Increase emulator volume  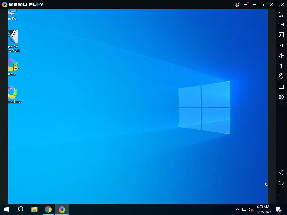point(281,56)
